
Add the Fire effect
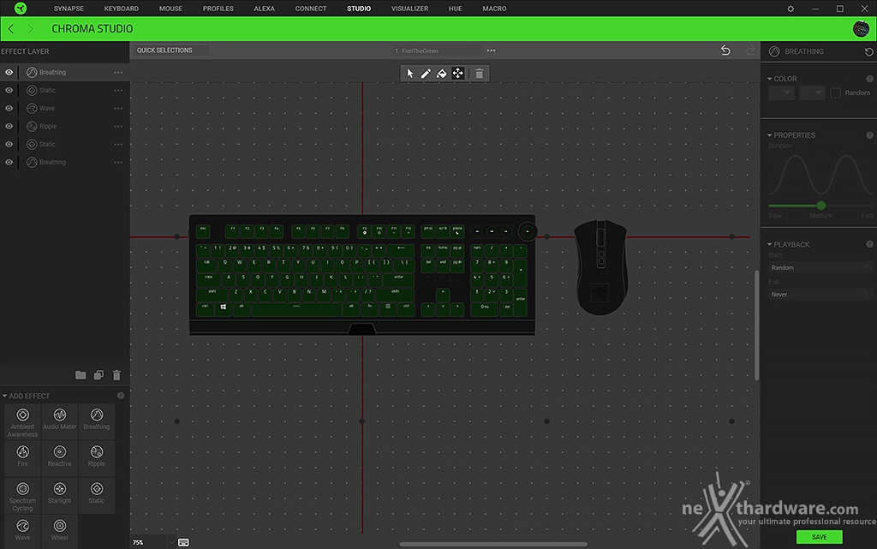23,457
